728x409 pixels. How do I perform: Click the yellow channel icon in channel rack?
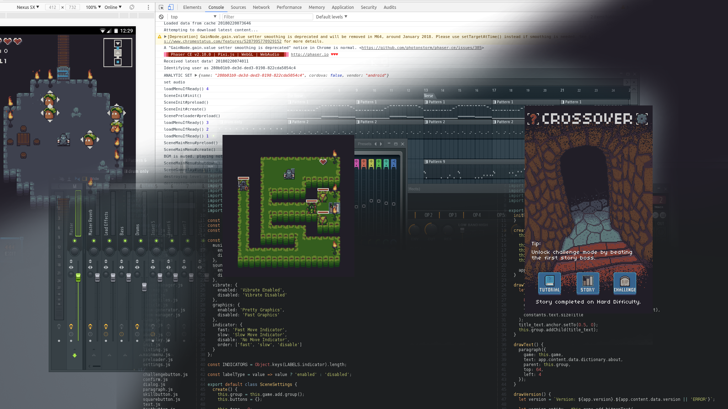click(x=371, y=163)
